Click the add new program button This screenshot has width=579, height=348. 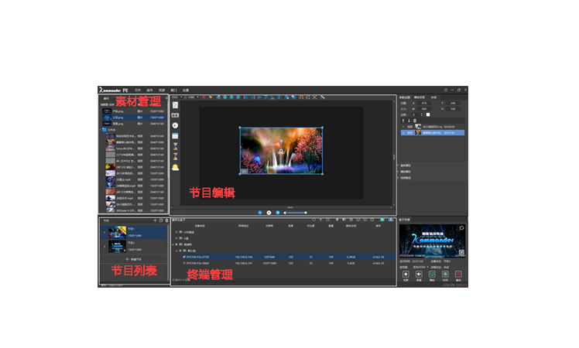tap(132, 258)
